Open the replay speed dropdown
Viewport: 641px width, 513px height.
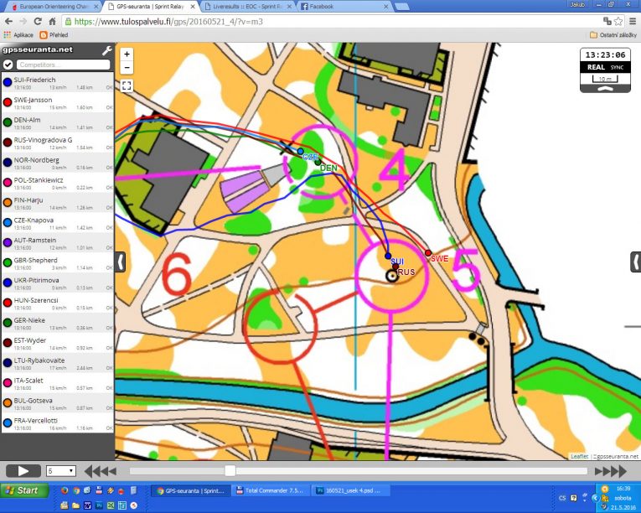60,471
